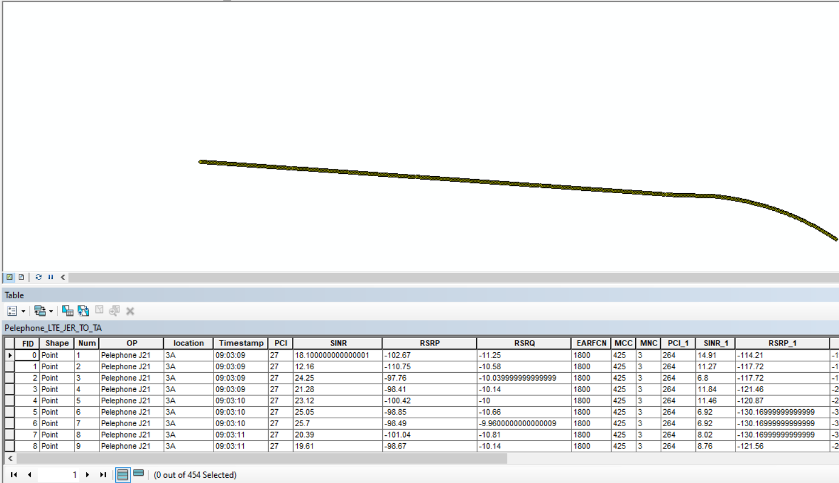Go to the next record
This screenshot has width=839, height=483.
tap(87, 474)
